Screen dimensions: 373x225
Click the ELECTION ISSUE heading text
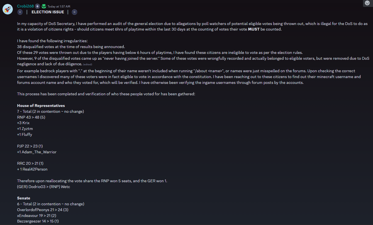48,12
